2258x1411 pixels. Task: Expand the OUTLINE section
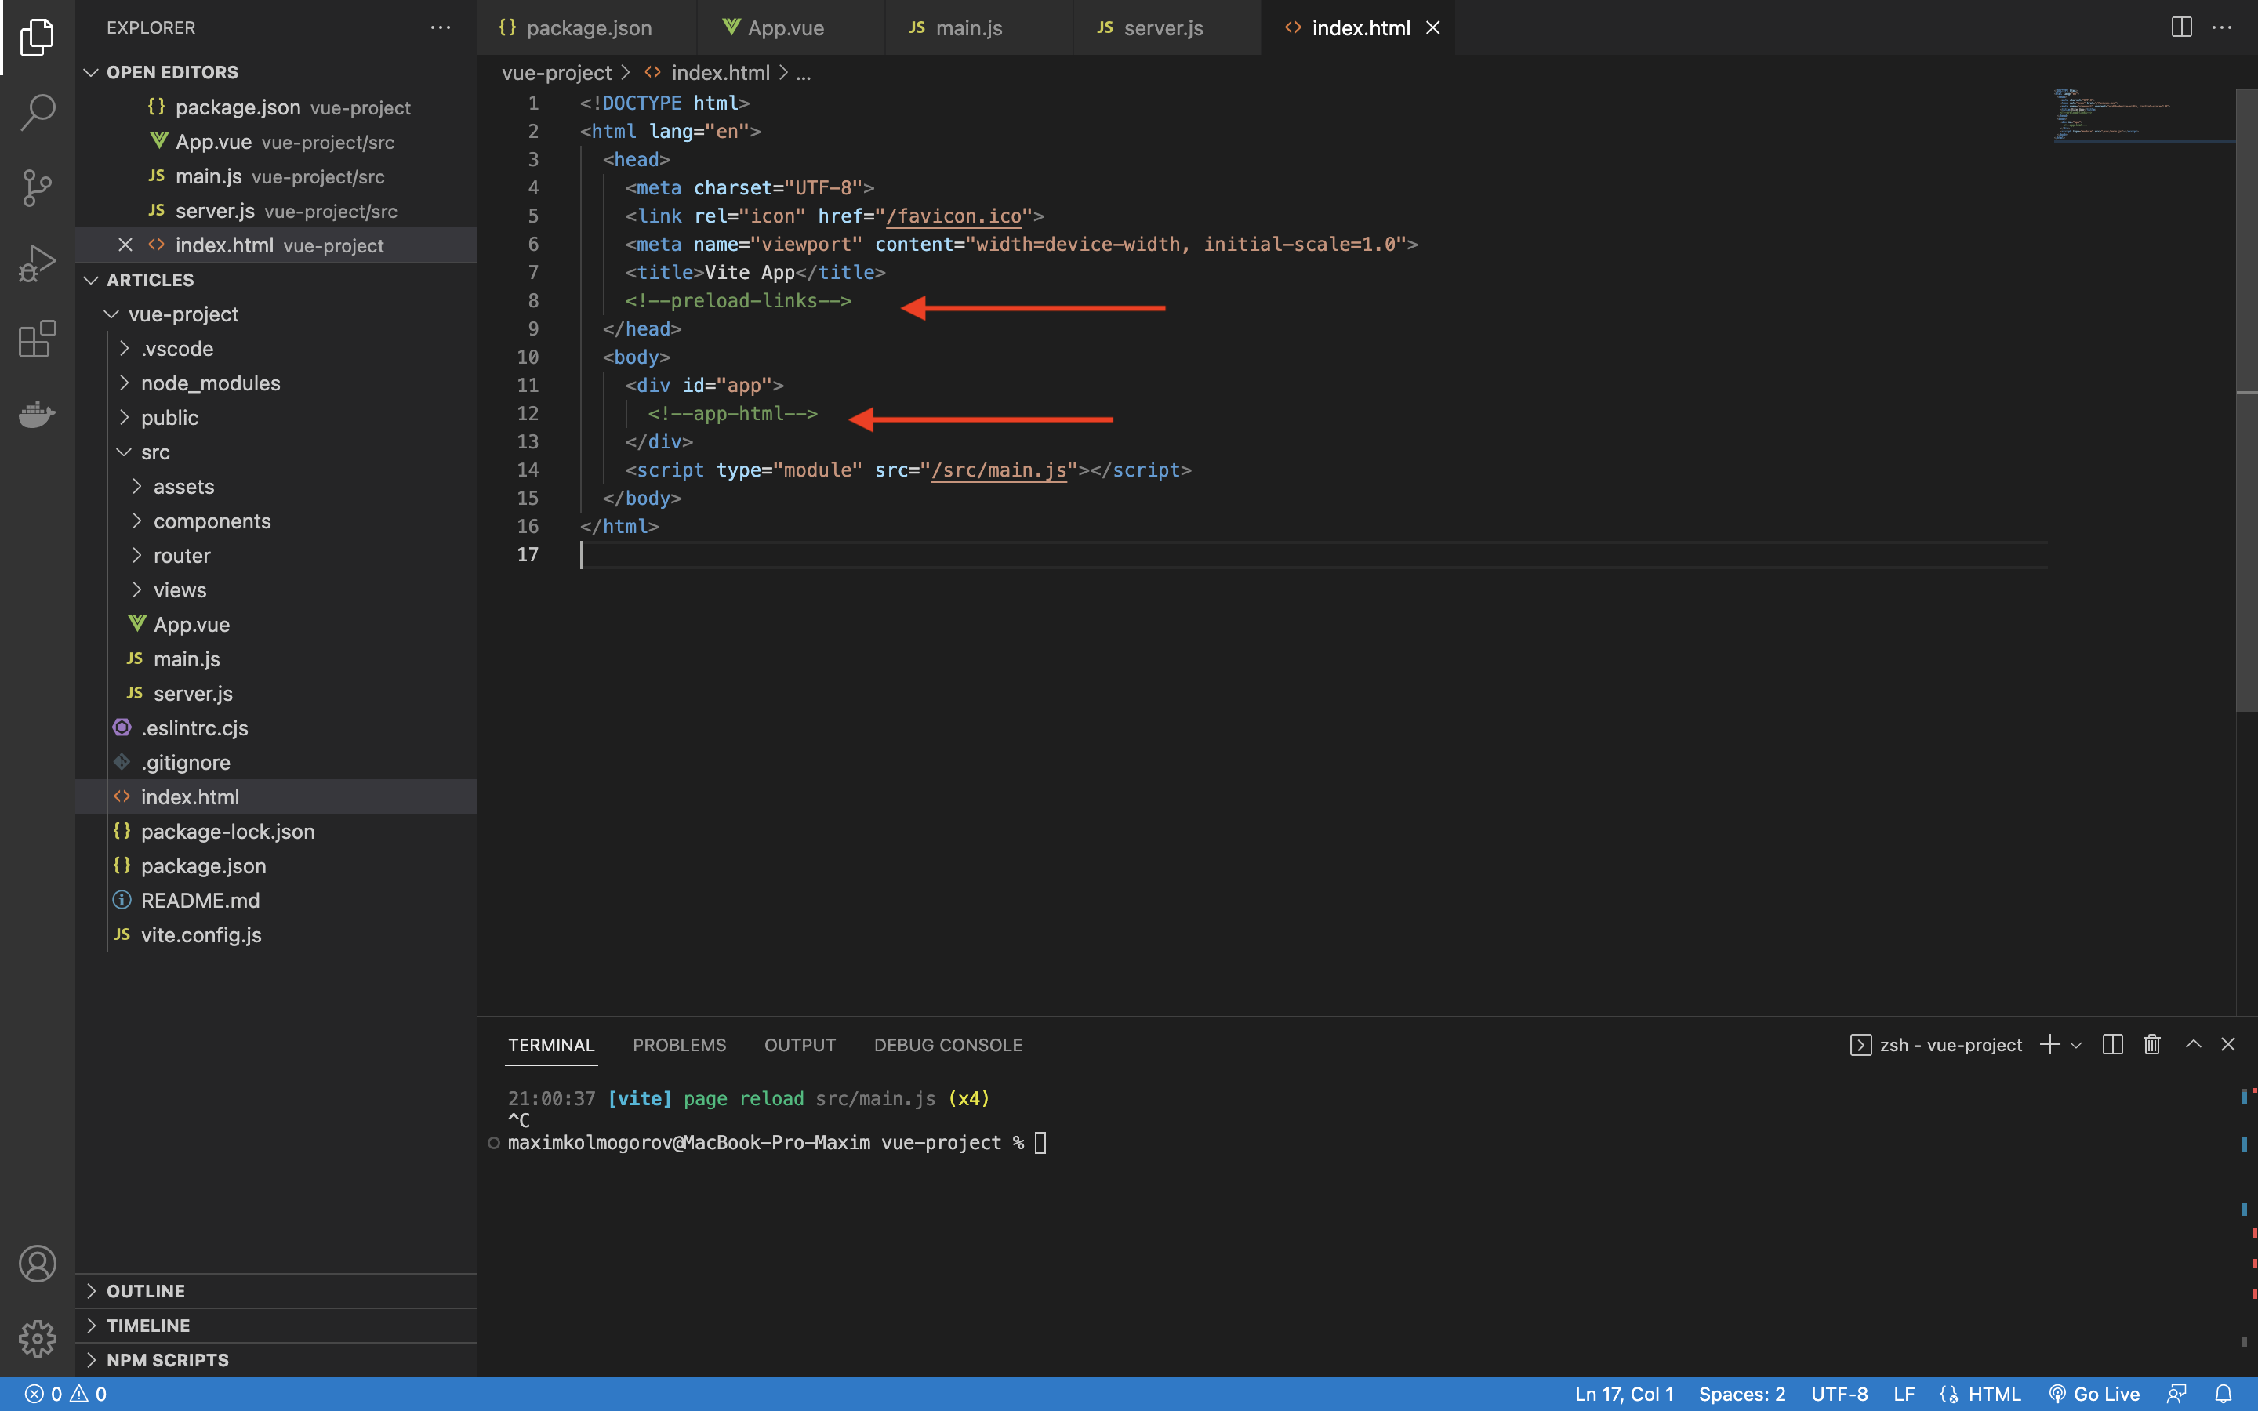(x=275, y=1292)
